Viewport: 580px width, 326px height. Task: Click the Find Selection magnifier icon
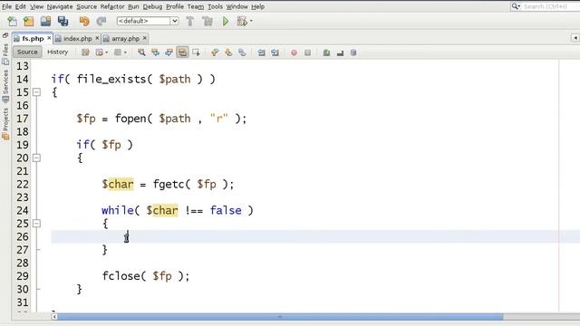click(141, 53)
